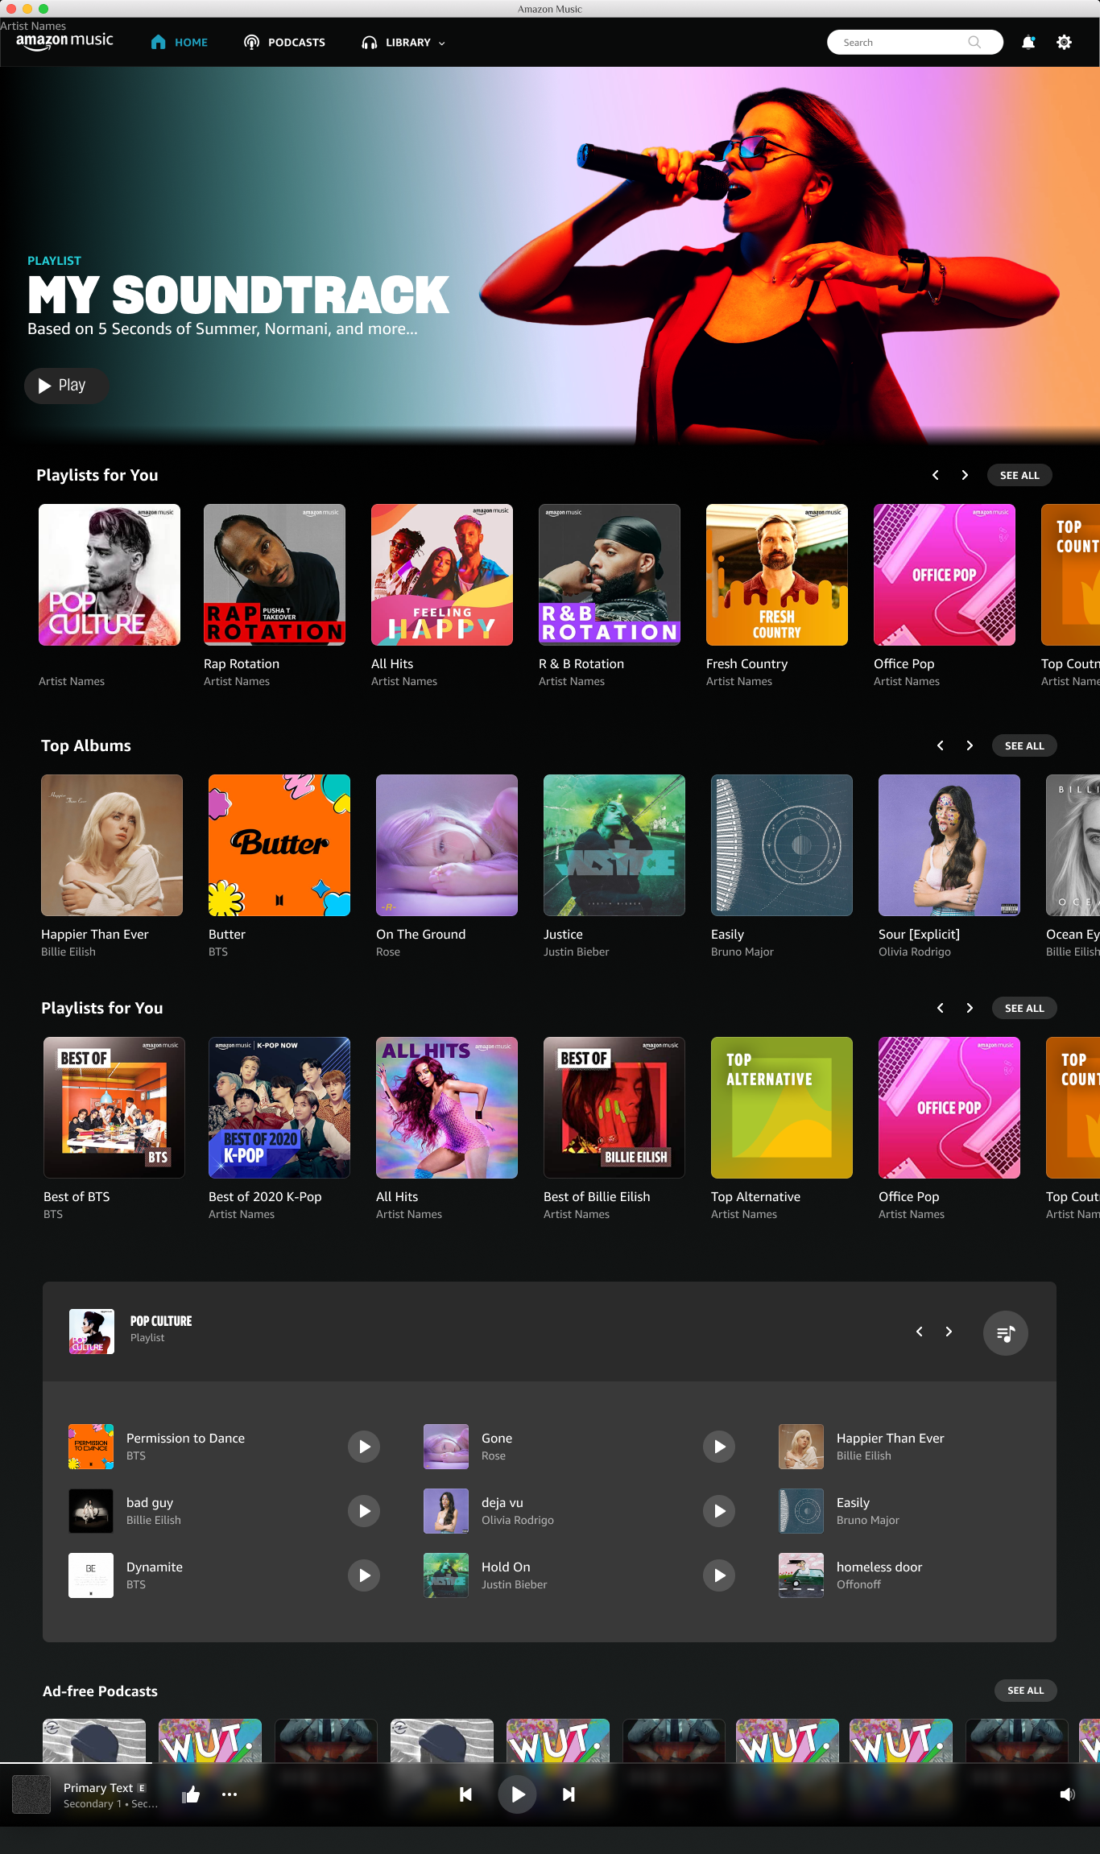See all in second Playlists for You
The image size is (1100, 1854).
click(1024, 1008)
